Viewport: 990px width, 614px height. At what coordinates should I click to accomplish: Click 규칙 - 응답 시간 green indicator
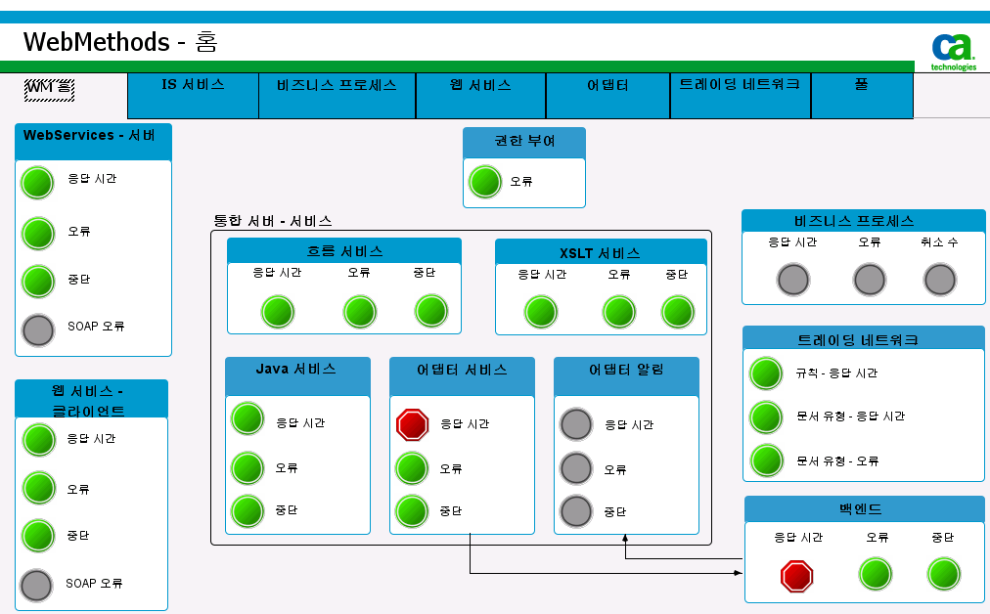tap(766, 373)
